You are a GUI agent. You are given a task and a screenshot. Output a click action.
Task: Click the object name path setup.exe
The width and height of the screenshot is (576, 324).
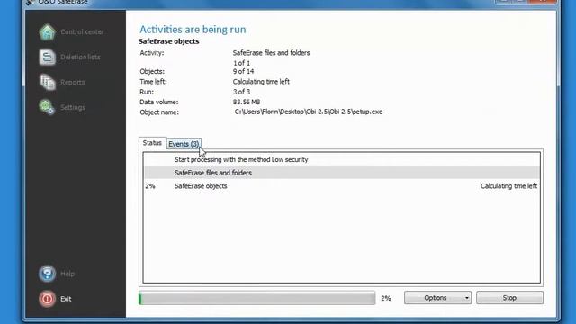tap(308, 112)
